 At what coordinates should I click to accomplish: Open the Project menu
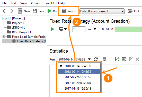pyautogui.click(x=35, y=3)
